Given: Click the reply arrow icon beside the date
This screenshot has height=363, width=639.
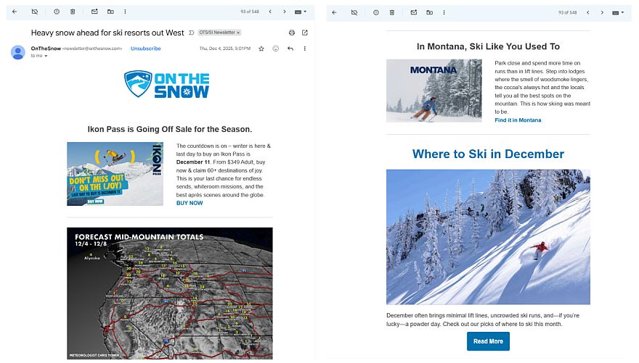Looking at the screenshot, I should click(290, 49).
